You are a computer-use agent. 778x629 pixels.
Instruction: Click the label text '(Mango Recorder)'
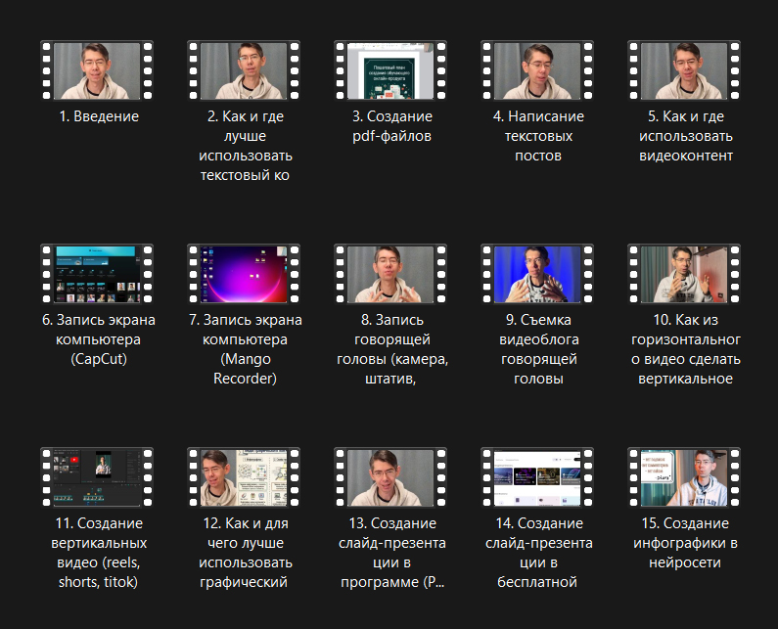(x=244, y=369)
